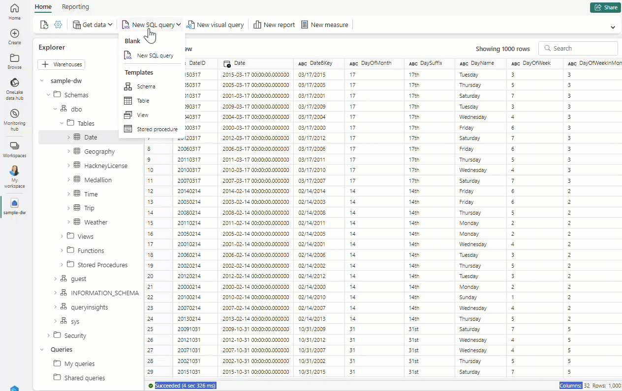Click the Create icon in the sidebar

click(x=14, y=37)
